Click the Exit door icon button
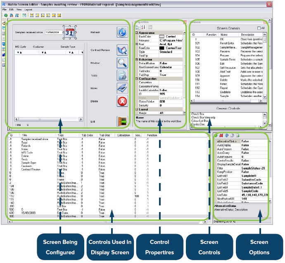This screenshot has width=285, height=263. pyautogui.click(x=122, y=121)
